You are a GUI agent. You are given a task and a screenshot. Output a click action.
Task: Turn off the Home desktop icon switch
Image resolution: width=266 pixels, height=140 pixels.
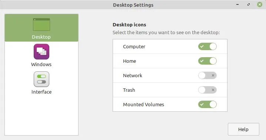click(x=207, y=61)
